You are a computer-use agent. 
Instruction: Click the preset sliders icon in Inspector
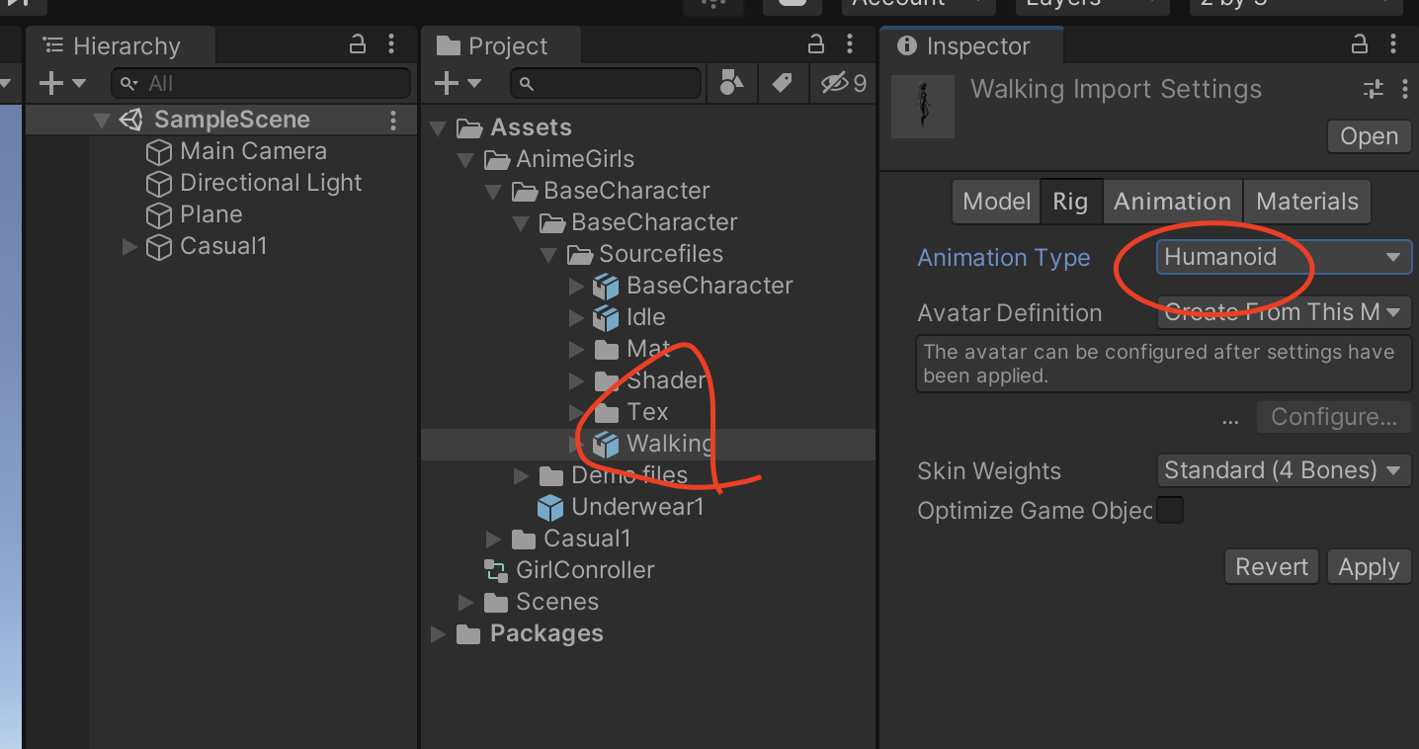(x=1374, y=90)
